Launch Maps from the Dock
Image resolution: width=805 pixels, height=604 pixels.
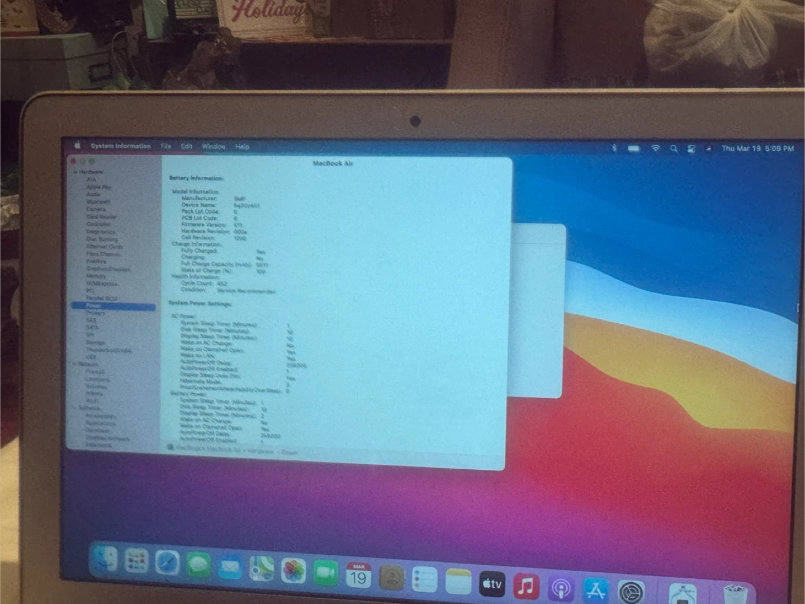262,569
